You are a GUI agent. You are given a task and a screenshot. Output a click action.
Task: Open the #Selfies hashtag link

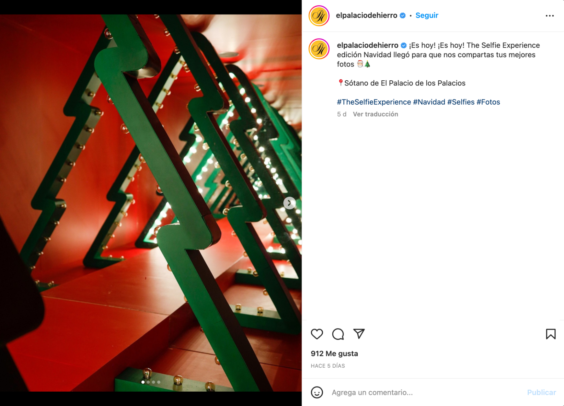coord(461,102)
